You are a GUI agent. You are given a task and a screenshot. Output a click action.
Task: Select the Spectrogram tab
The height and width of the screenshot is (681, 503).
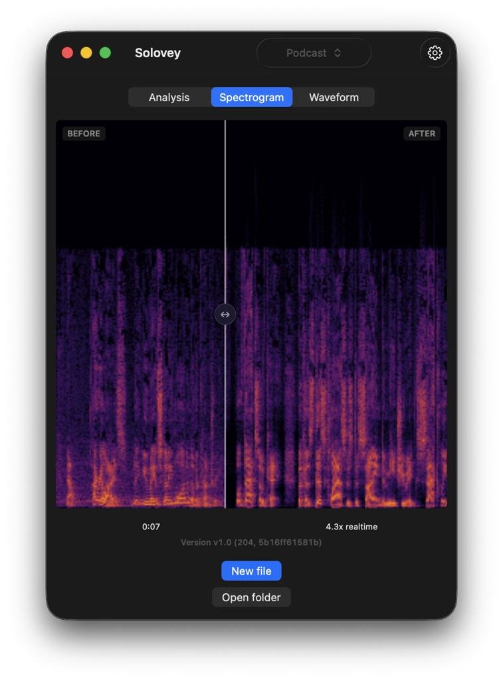(x=251, y=97)
